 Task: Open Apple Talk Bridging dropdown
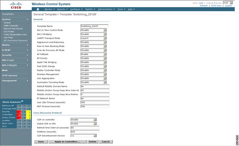(x=94, y=62)
